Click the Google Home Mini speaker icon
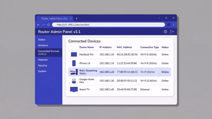The width and height of the screenshot is (212, 119). (x=74, y=81)
